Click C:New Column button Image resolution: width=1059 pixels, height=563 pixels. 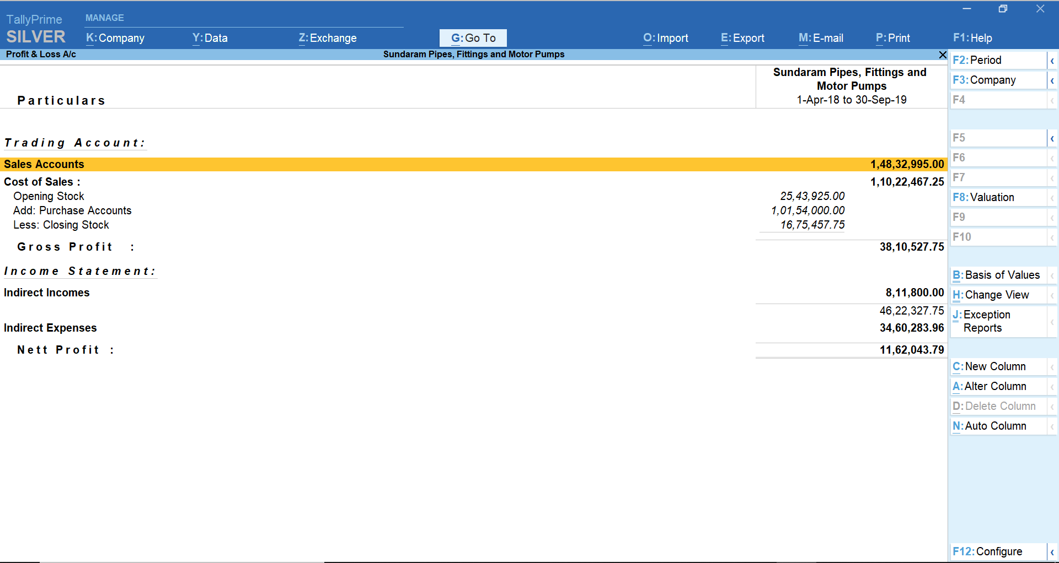998,366
